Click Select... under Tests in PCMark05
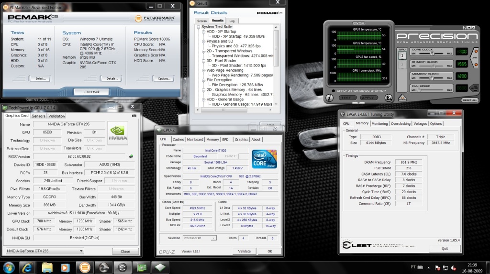 click(x=41, y=79)
